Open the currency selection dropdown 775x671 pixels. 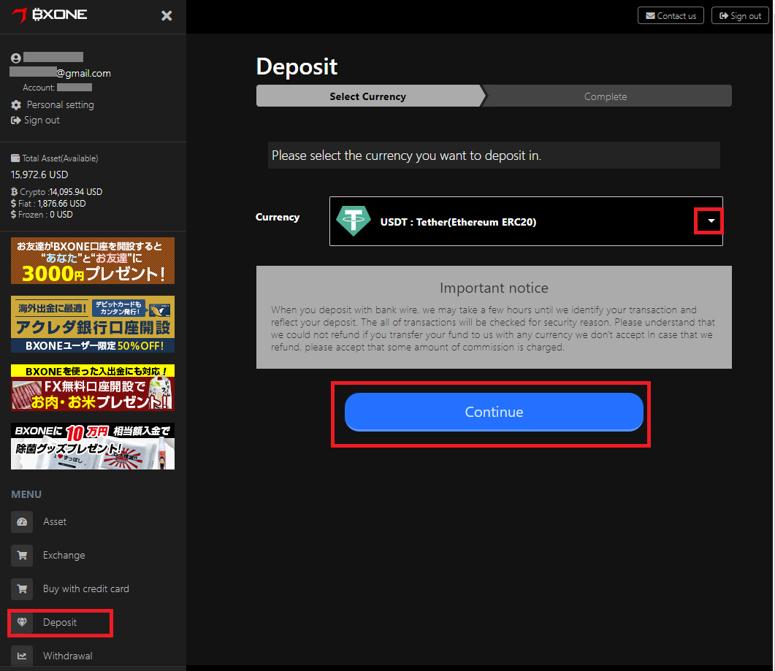[708, 220]
